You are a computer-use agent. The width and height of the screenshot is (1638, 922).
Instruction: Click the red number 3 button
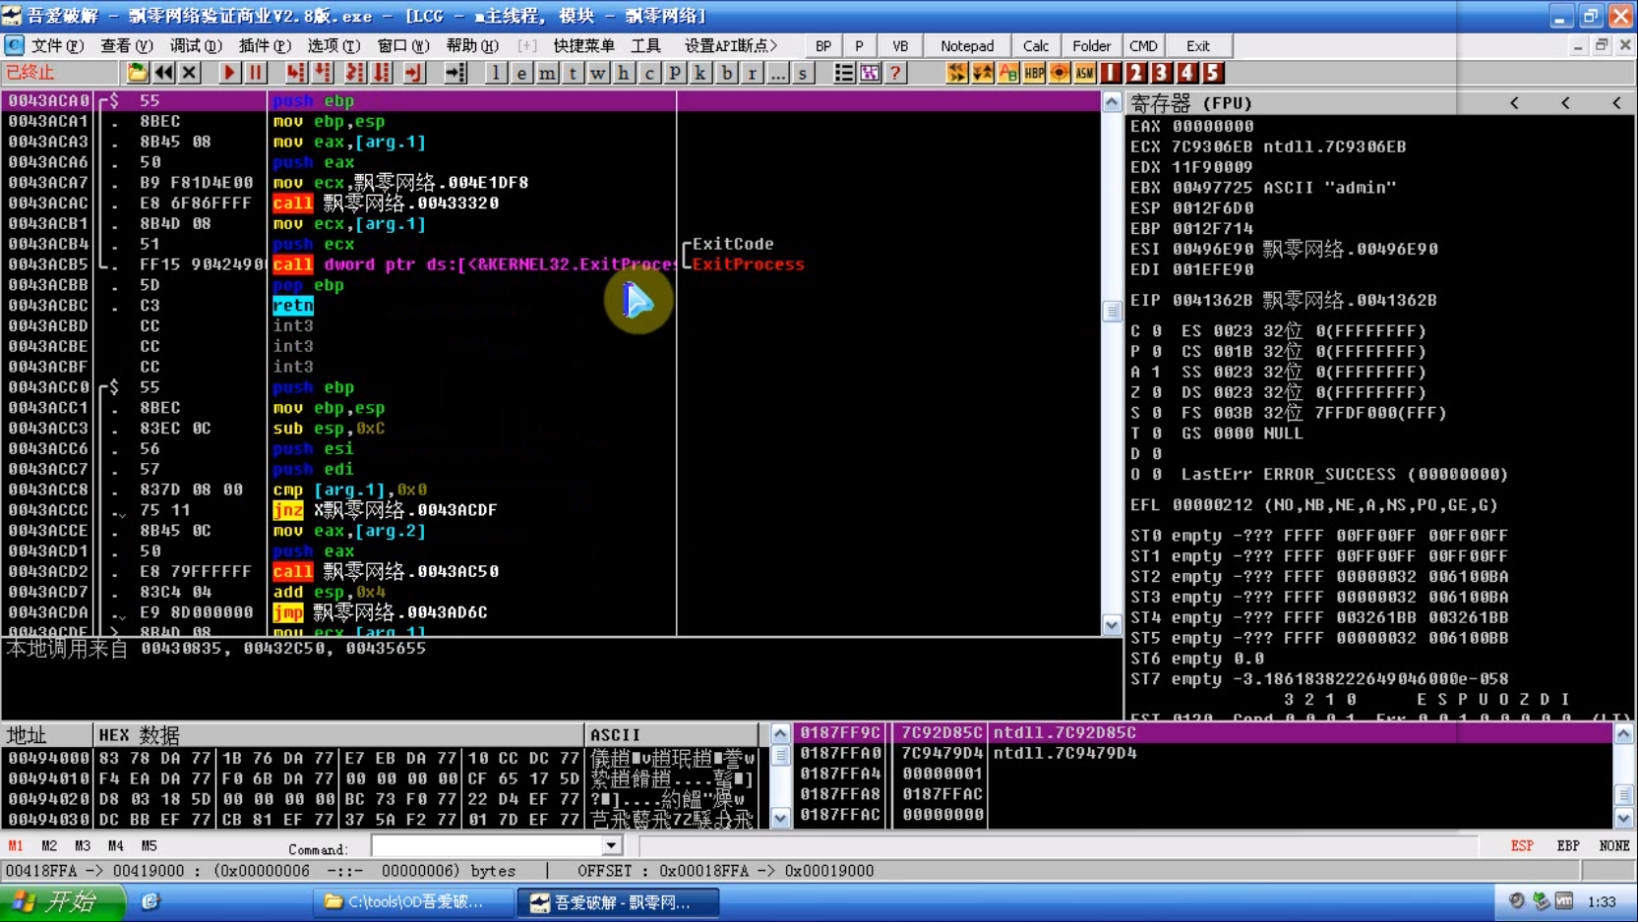pyautogui.click(x=1162, y=73)
